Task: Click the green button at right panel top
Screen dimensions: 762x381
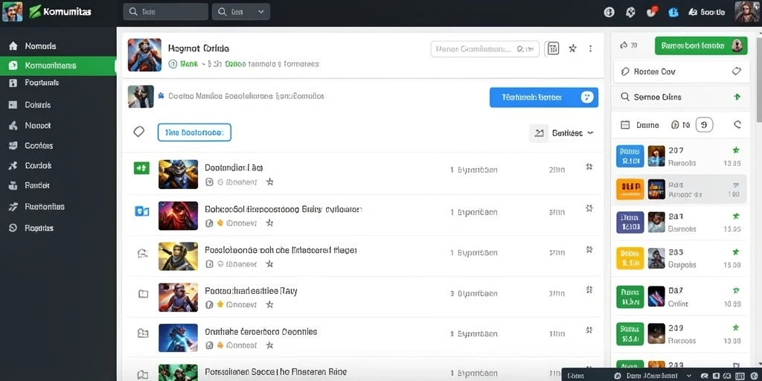Action: [x=701, y=45]
